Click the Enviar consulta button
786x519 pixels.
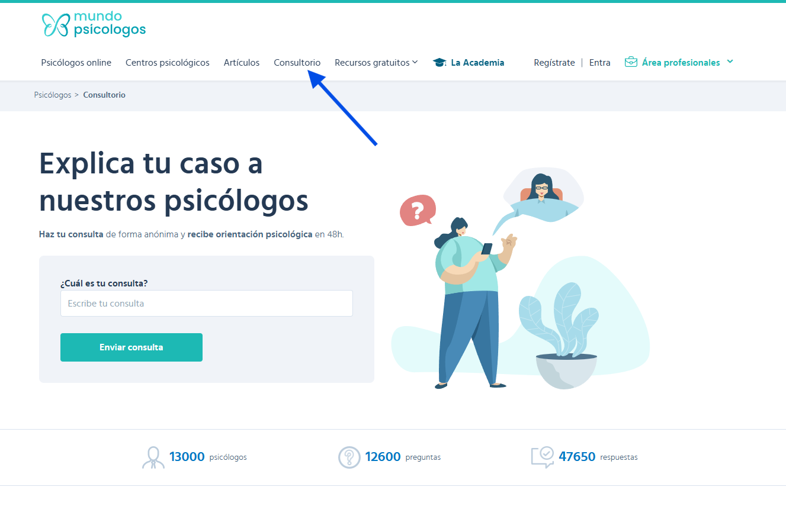point(131,347)
